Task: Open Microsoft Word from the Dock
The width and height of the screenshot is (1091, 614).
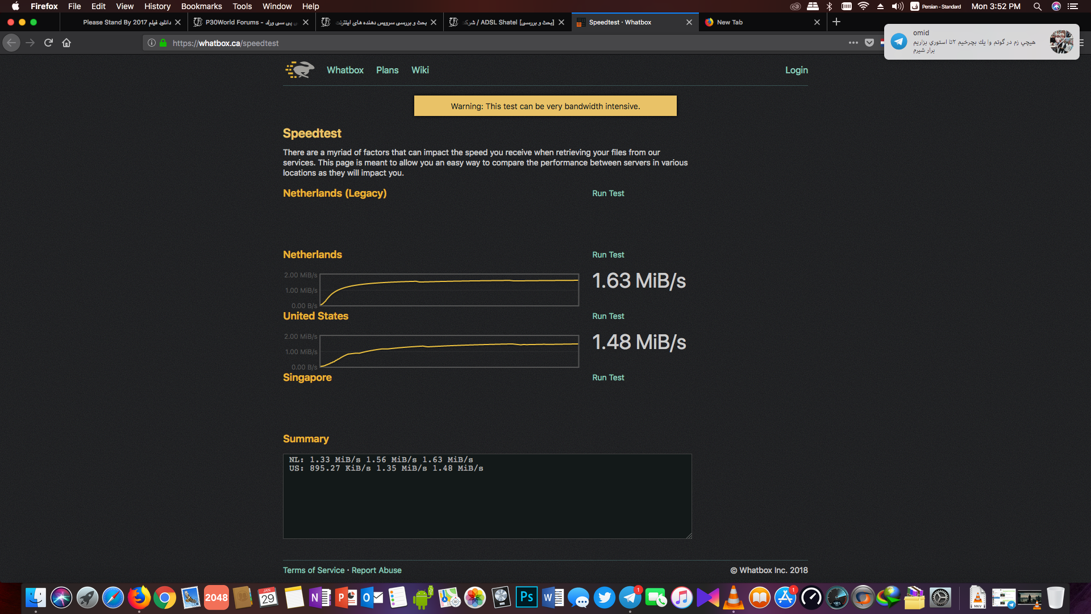Action: (x=553, y=598)
